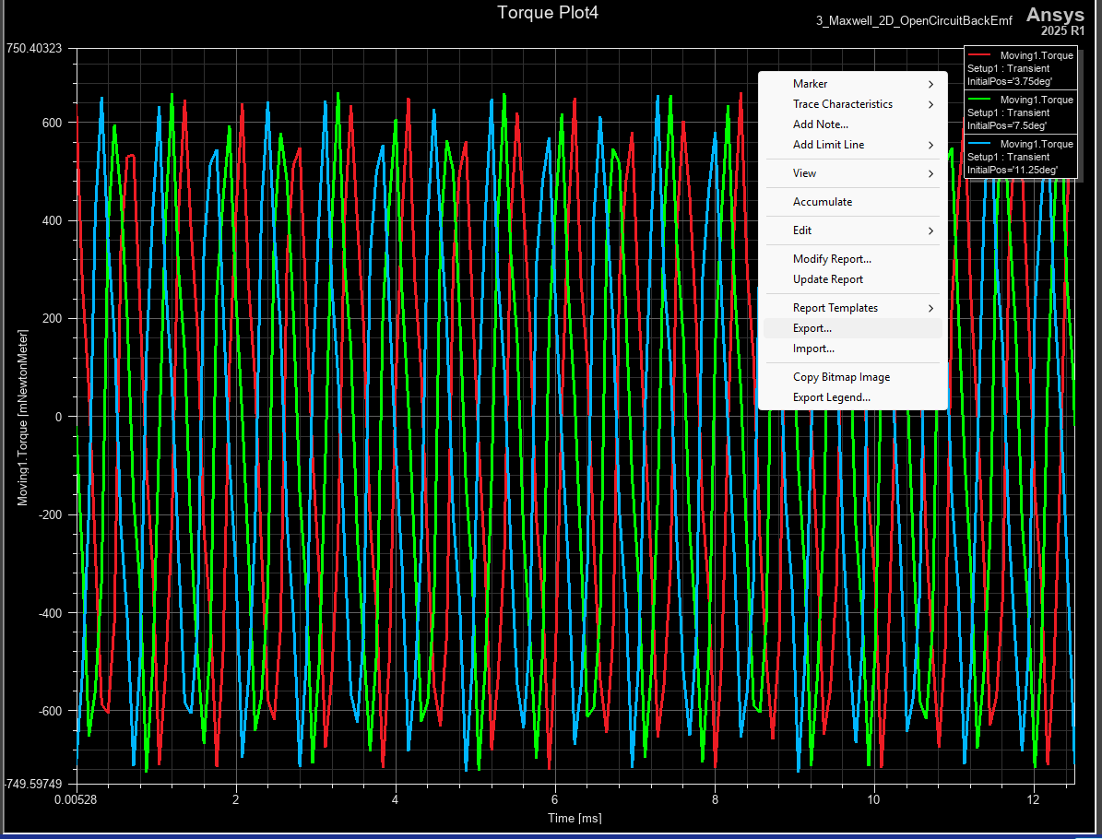This screenshot has width=1102, height=839.
Task: Expand the Trace Characteristics submenu
Action: [842, 104]
